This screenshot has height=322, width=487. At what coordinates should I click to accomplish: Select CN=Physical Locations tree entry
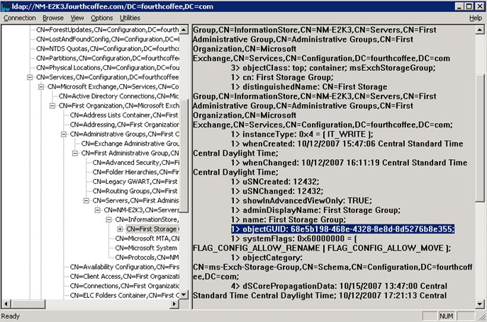tap(108, 68)
